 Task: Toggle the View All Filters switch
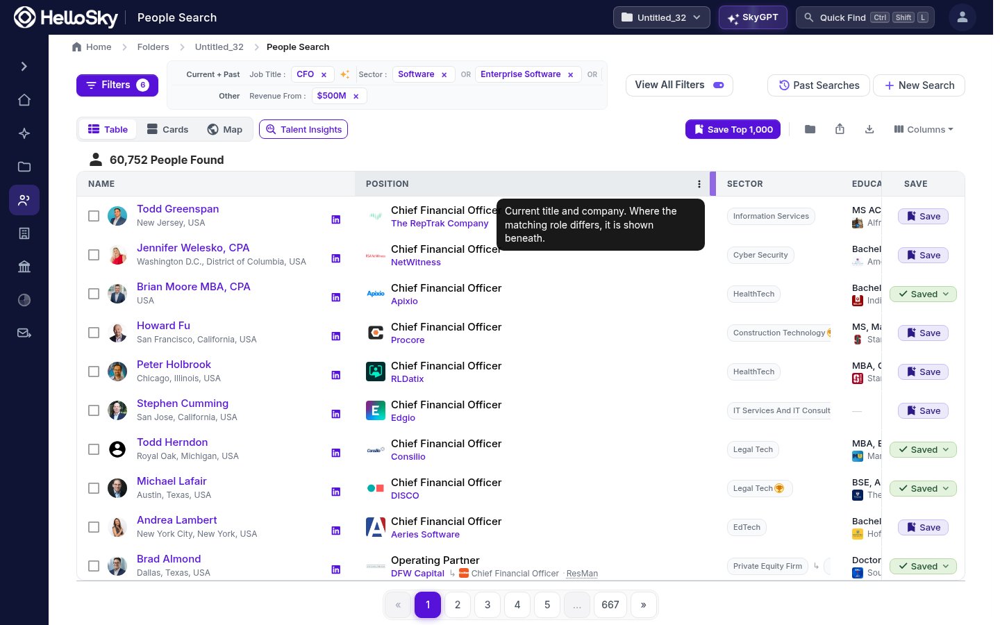[719, 85]
